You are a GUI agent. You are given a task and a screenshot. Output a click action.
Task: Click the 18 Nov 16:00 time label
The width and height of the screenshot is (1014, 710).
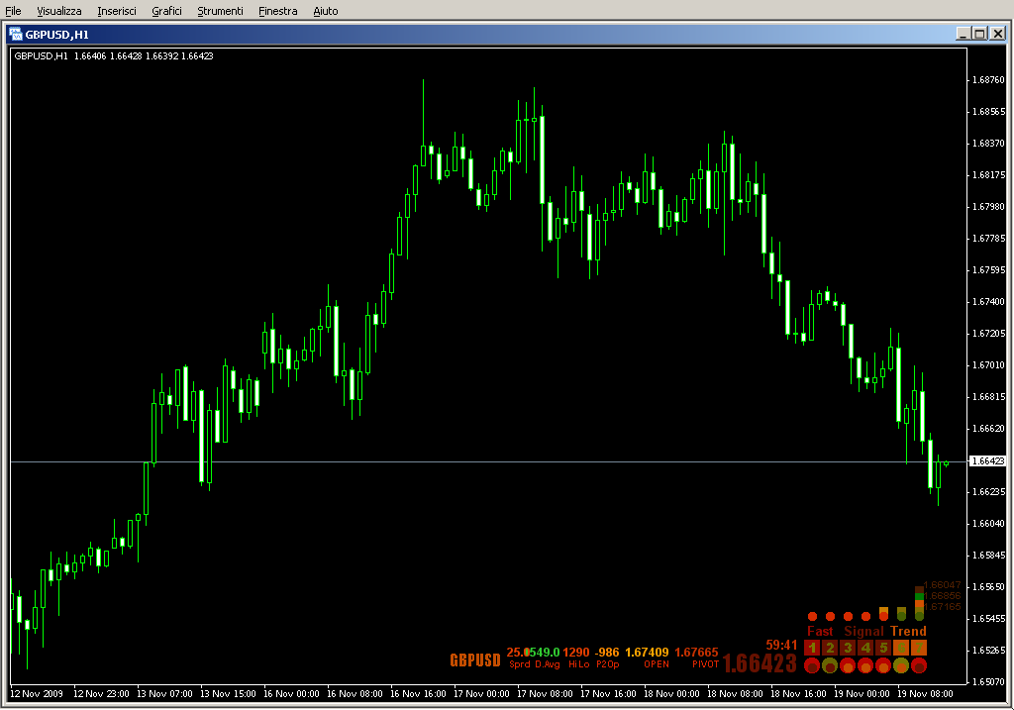coord(798,694)
